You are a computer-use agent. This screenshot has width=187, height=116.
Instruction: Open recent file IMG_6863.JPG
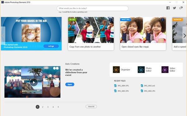(122, 91)
